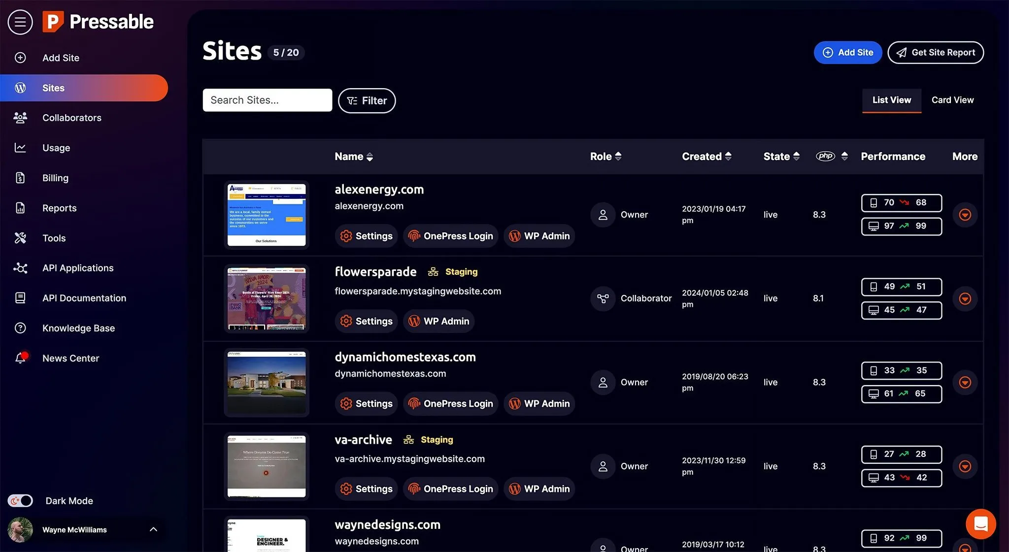Open the chat support bubble
Image resolution: width=1009 pixels, height=552 pixels.
980,524
